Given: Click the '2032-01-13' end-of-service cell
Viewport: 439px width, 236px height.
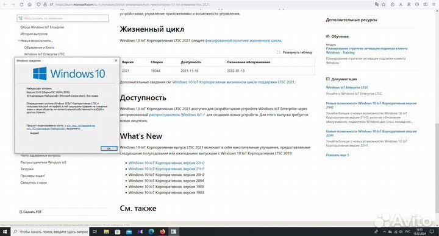Looking at the screenshot, I should [x=236, y=71].
